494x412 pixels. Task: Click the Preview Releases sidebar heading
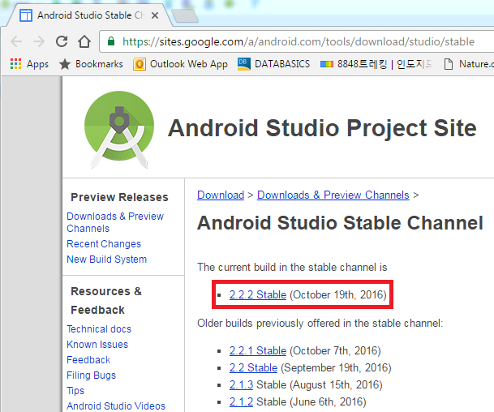[x=119, y=197]
